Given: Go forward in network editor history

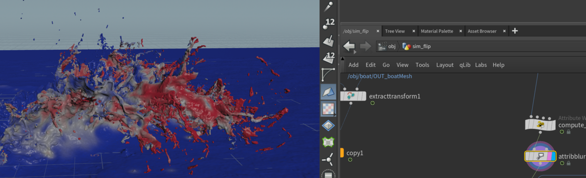Looking at the screenshot, I should point(365,46).
